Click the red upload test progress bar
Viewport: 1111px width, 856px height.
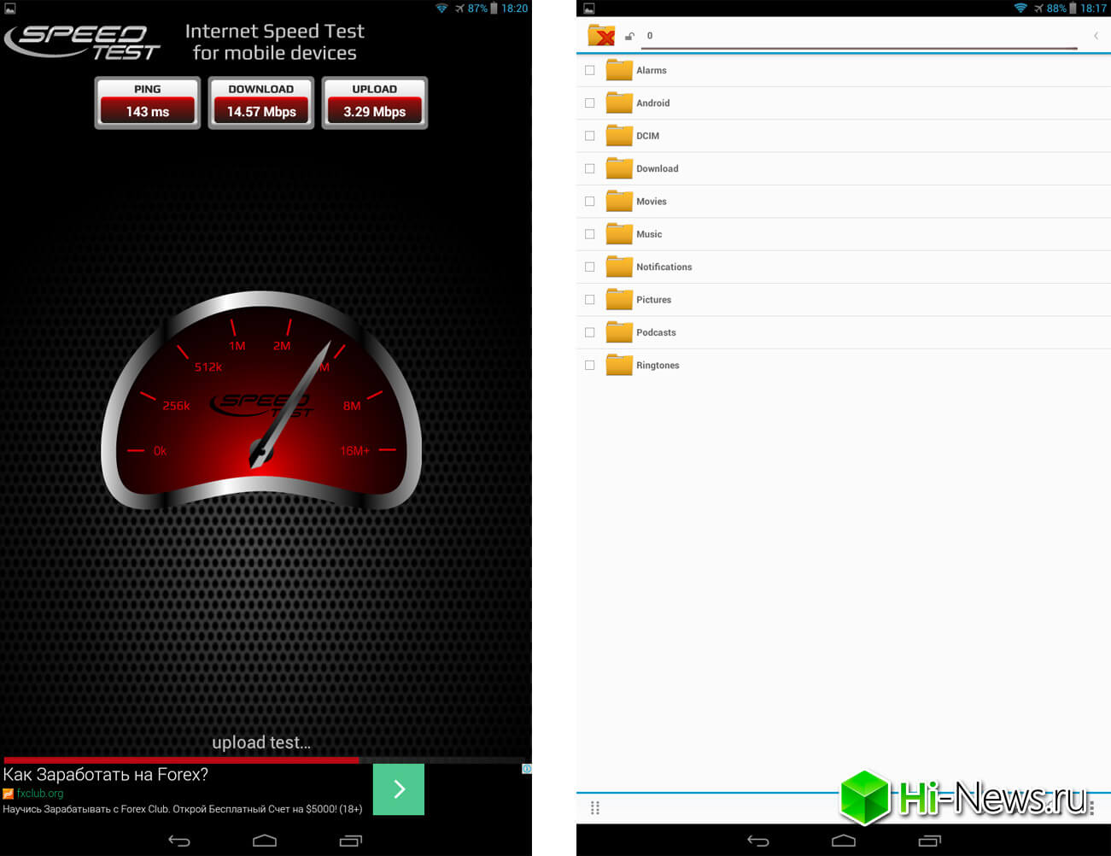click(x=181, y=759)
